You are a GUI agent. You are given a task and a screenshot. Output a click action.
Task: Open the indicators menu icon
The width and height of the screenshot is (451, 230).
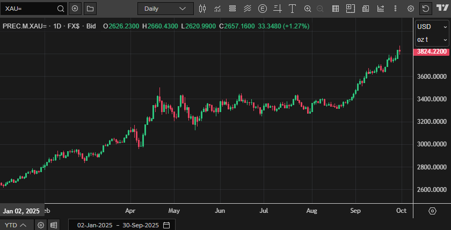pos(217,9)
